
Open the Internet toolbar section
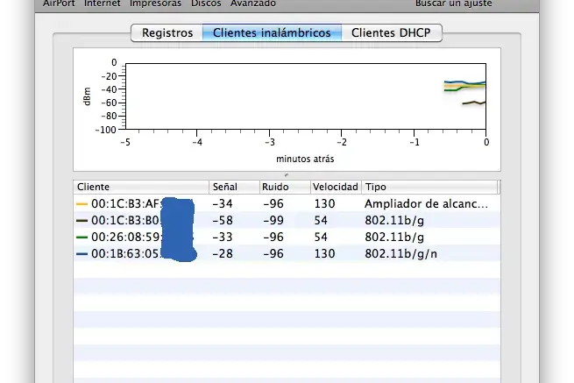pos(103,4)
